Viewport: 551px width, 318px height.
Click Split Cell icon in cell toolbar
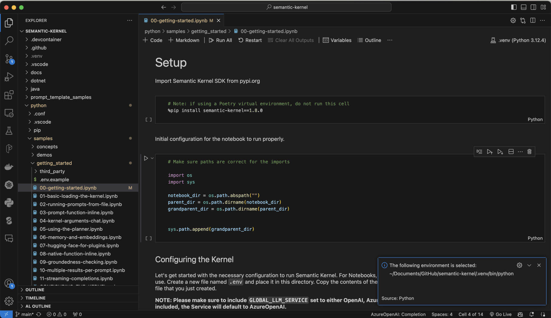511,152
